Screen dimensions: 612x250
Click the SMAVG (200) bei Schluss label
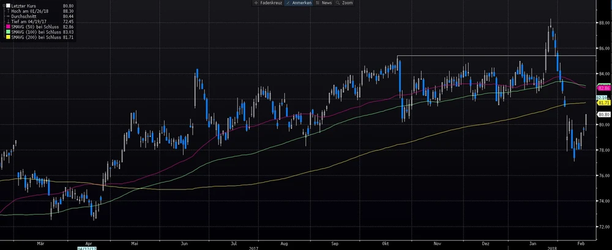tap(37, 38)
